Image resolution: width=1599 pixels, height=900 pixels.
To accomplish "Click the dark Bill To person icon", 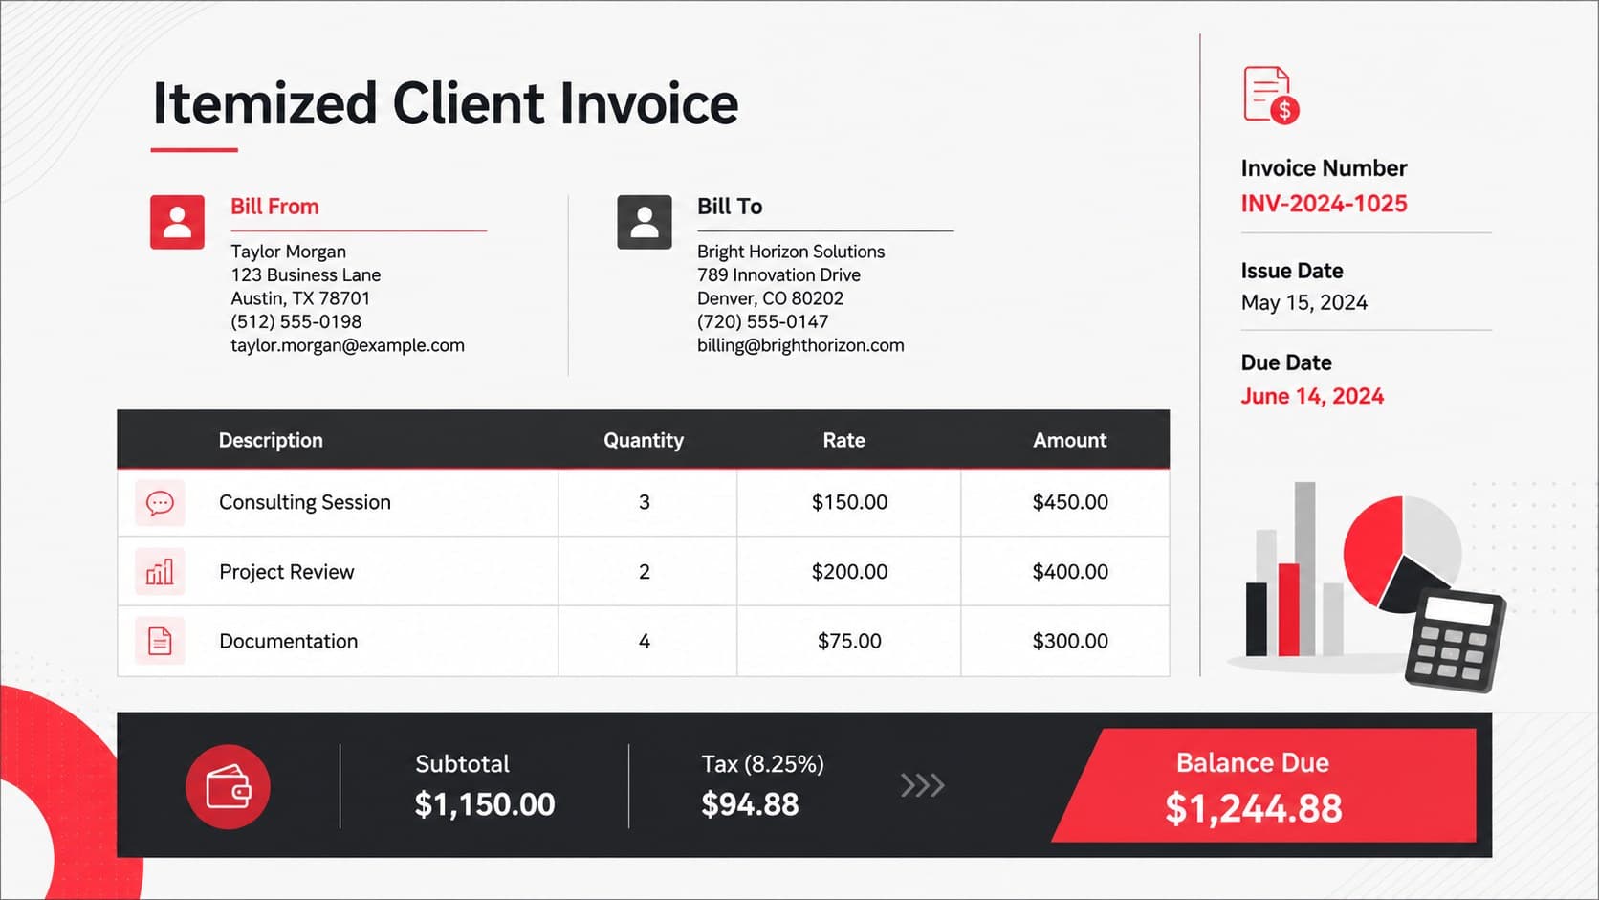I will 645,222.
